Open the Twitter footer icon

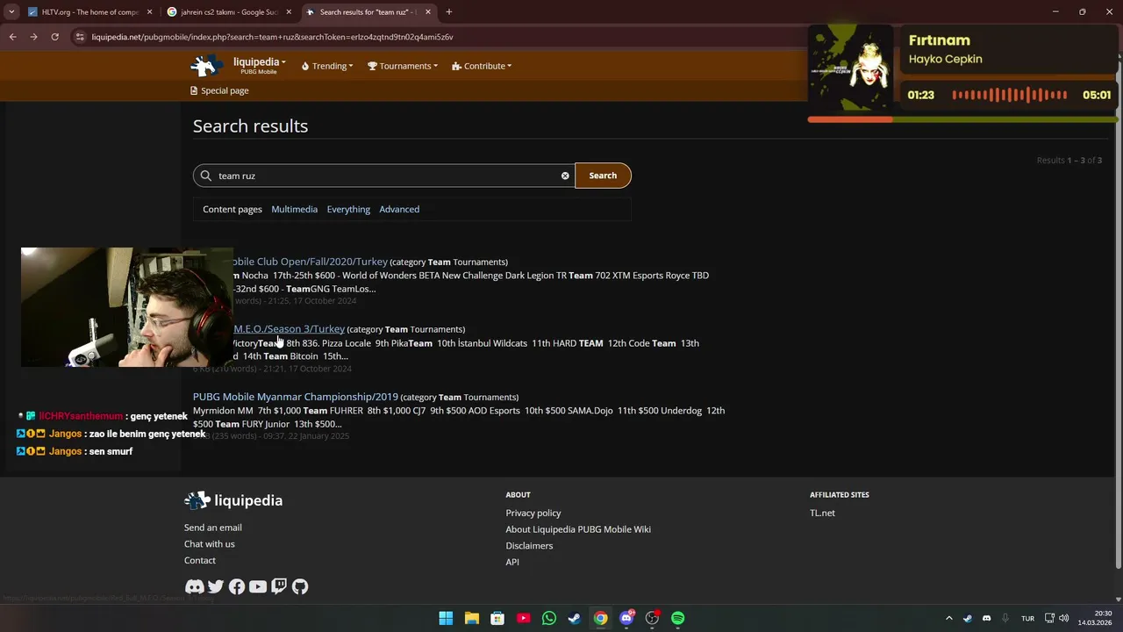pyautogui.click(x=216, y=586)
